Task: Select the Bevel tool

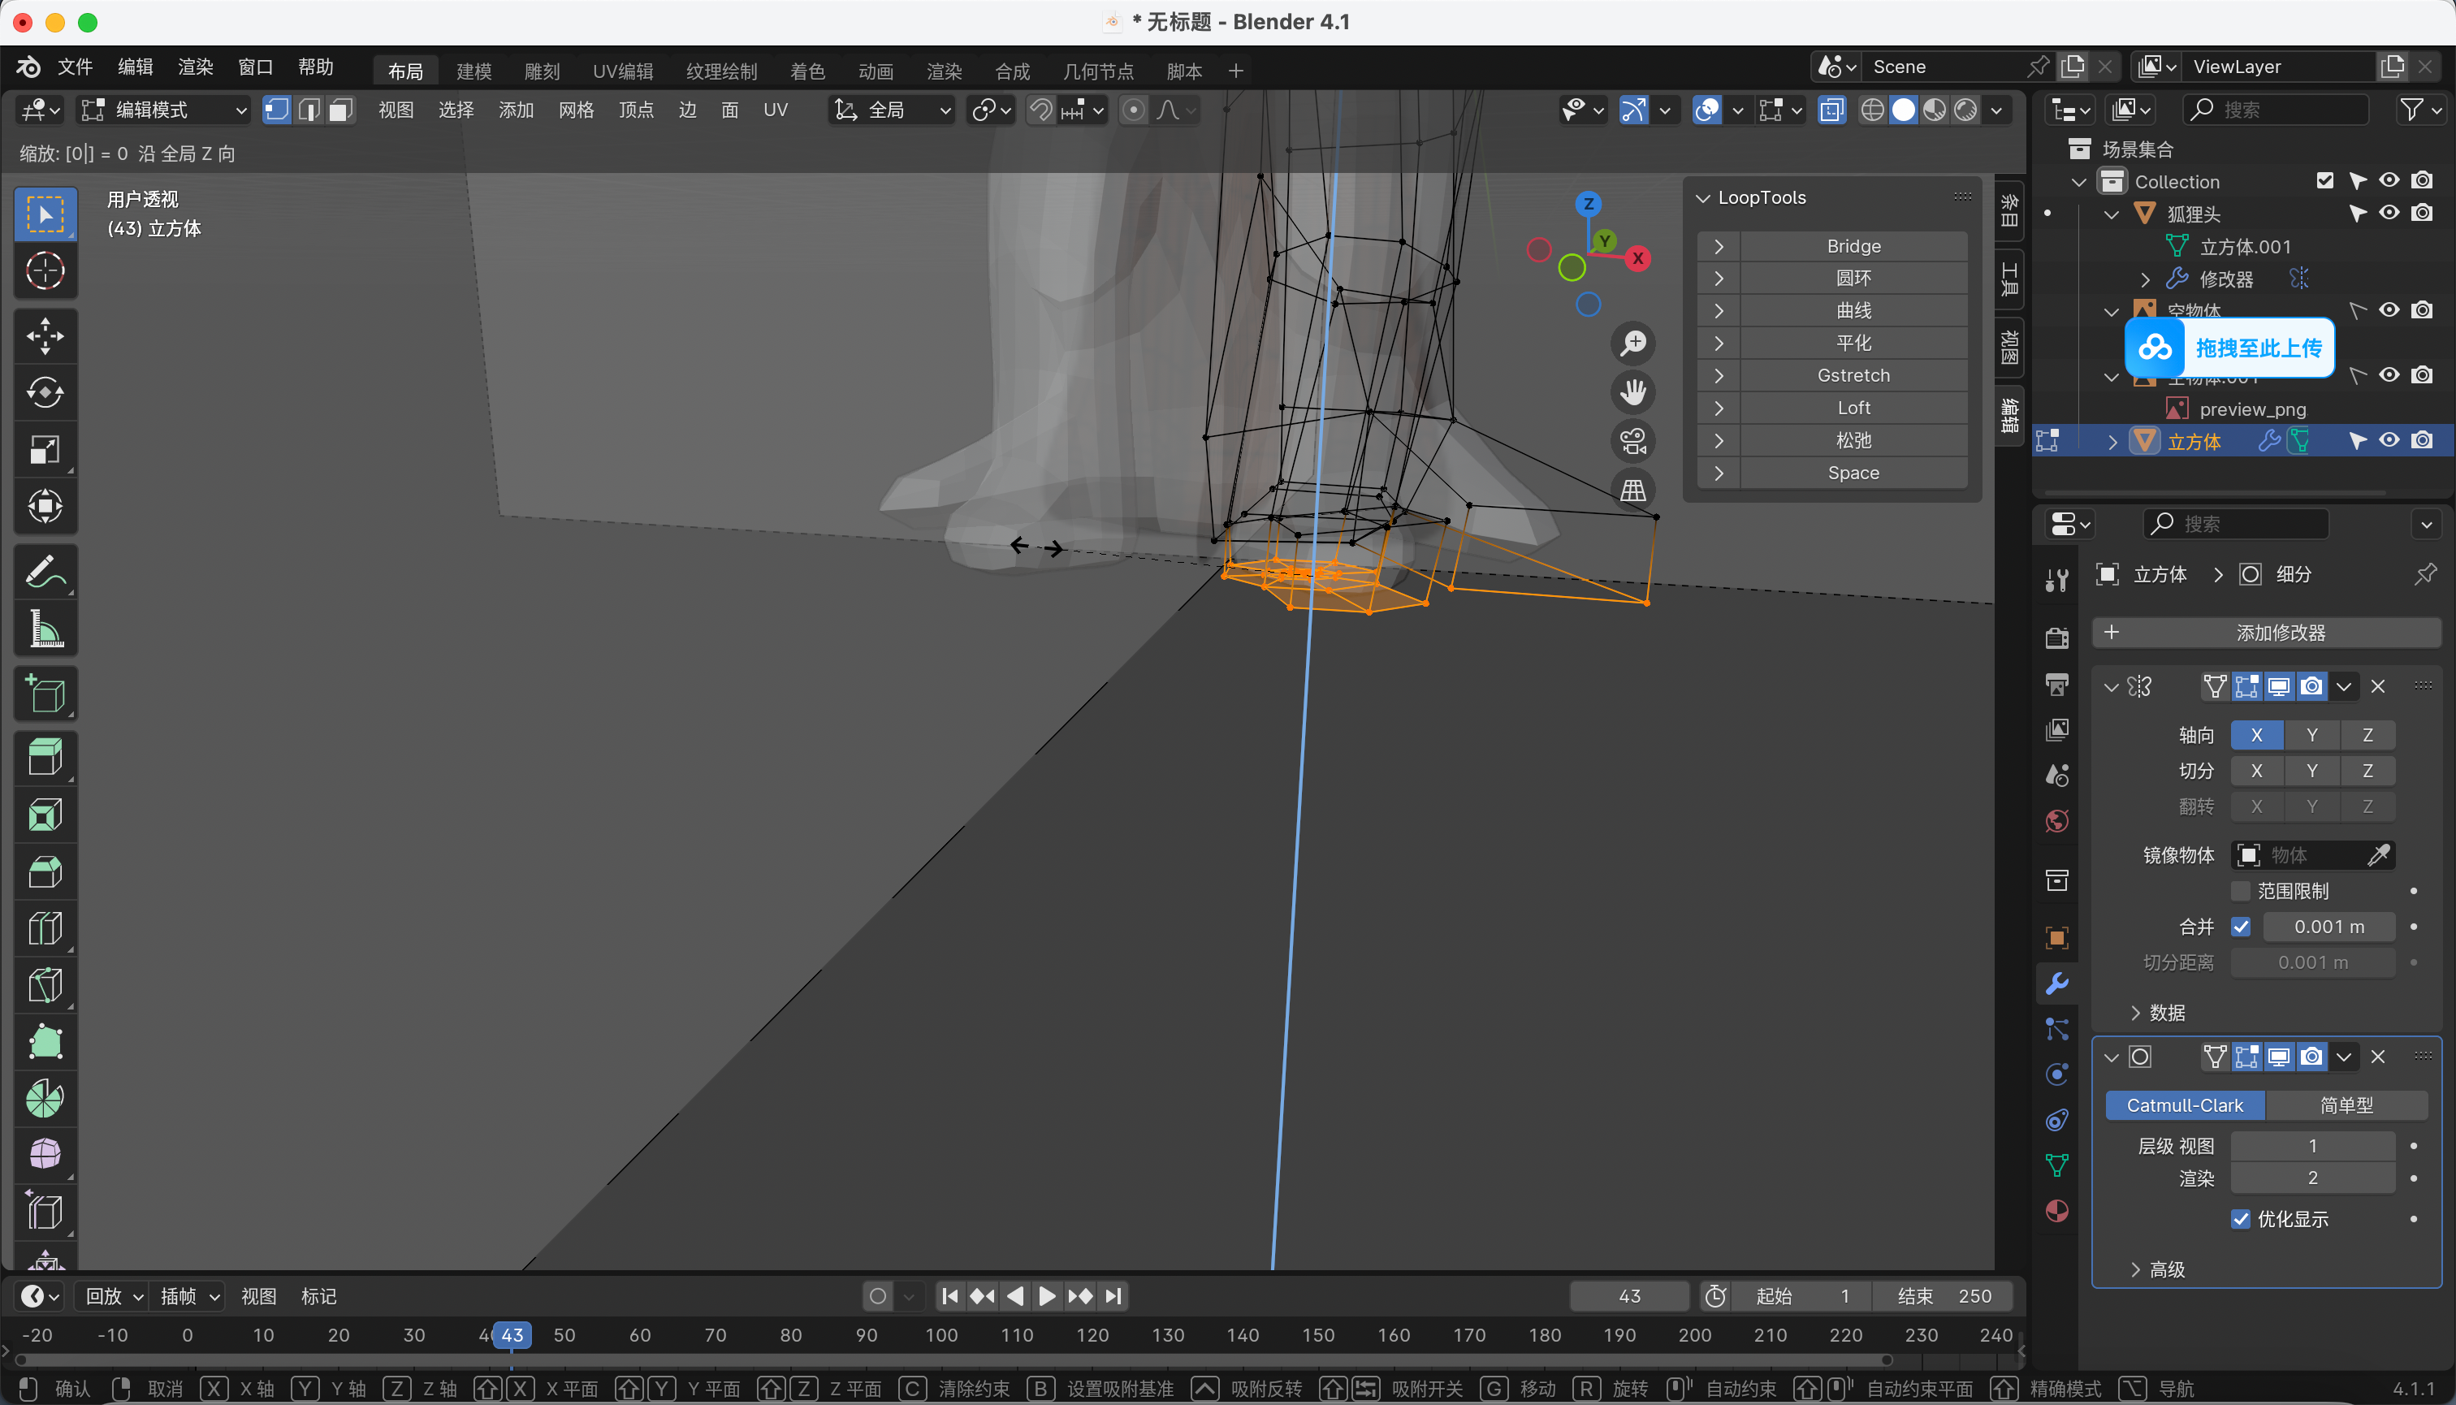Action: pos(45,871)
